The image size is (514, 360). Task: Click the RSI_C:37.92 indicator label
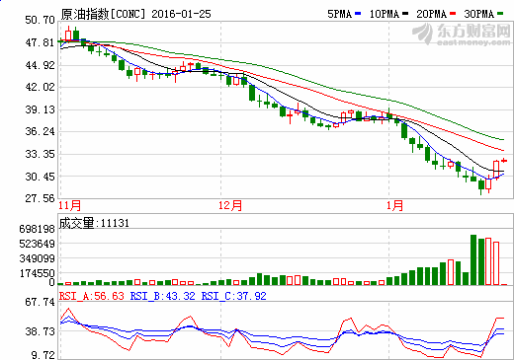pos(234,296)
